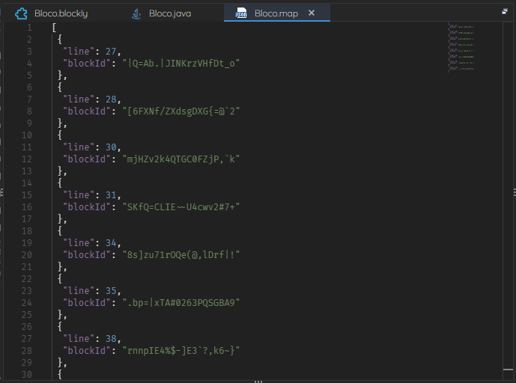This screenshot has width=516, height=383.
Task: Click blockId string "|Q=Ab.|JINKrzVHfDt_o"
Action: 181,64
